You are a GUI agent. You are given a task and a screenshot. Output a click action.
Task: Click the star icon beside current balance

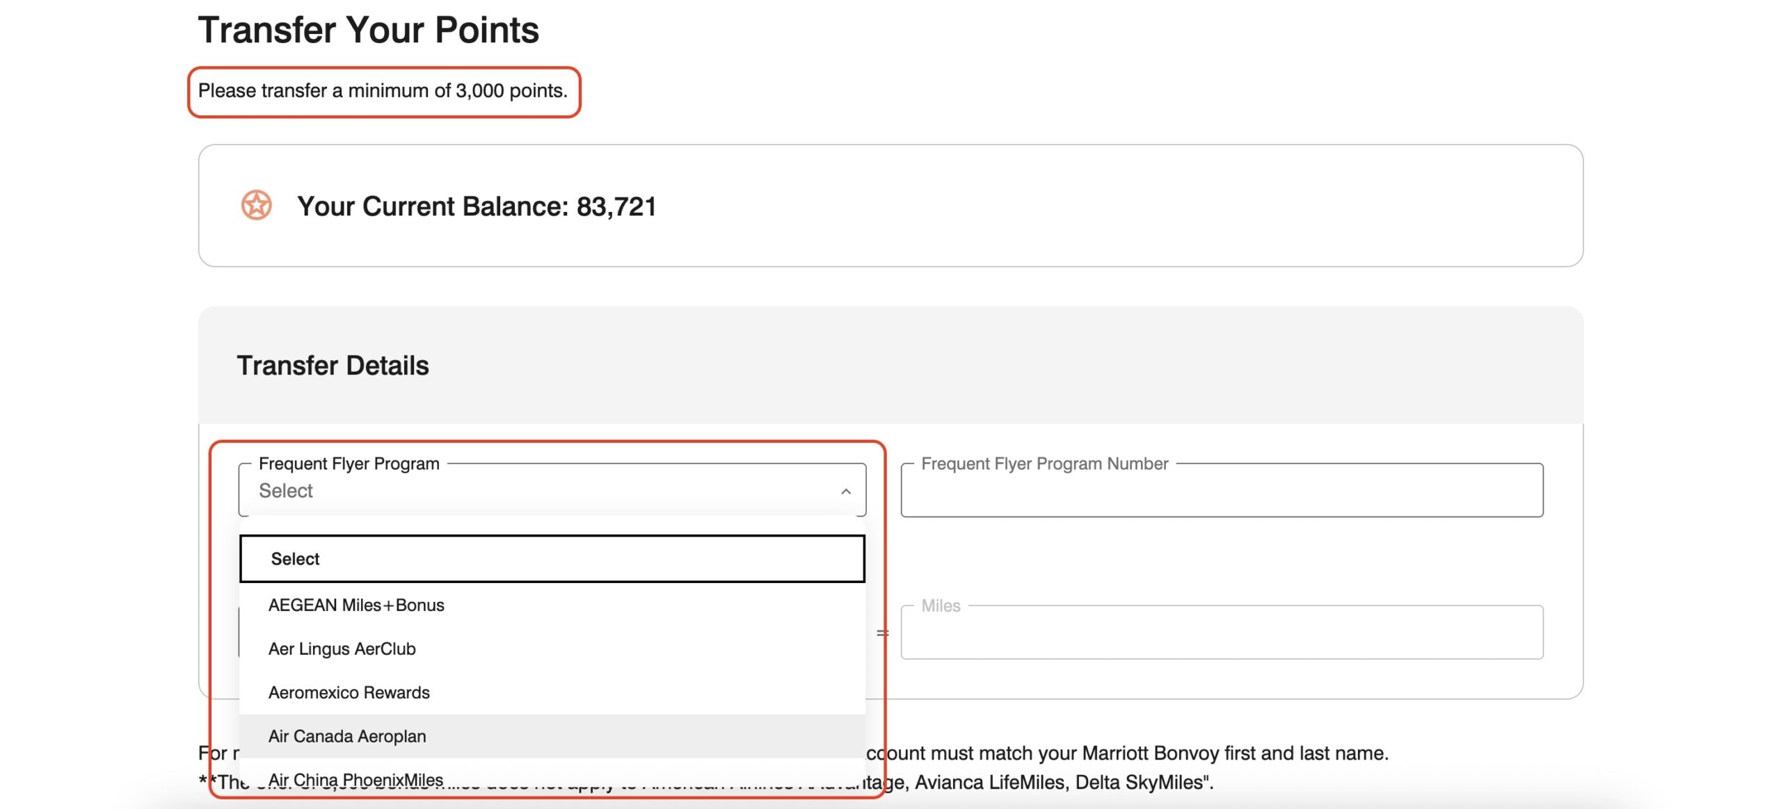[256, 205]
